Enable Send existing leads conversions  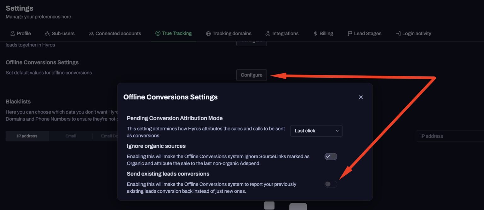pos(330,184)
